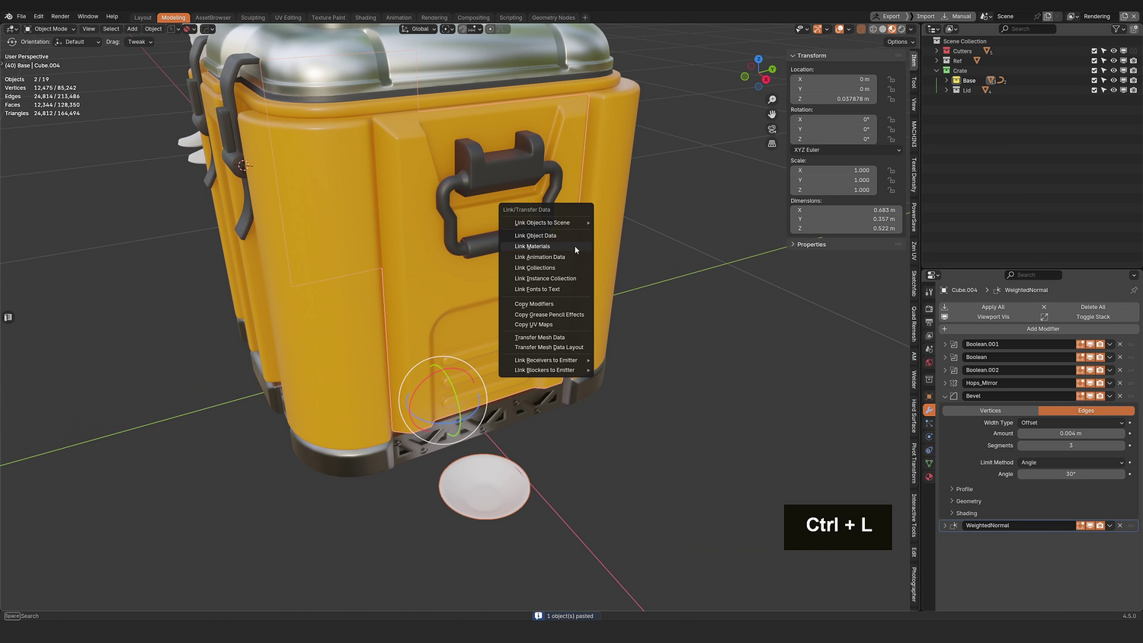Open the Modifiers wrench properties tab
The width and height of the screenshot is (1143, 643).
pos(929,410)
